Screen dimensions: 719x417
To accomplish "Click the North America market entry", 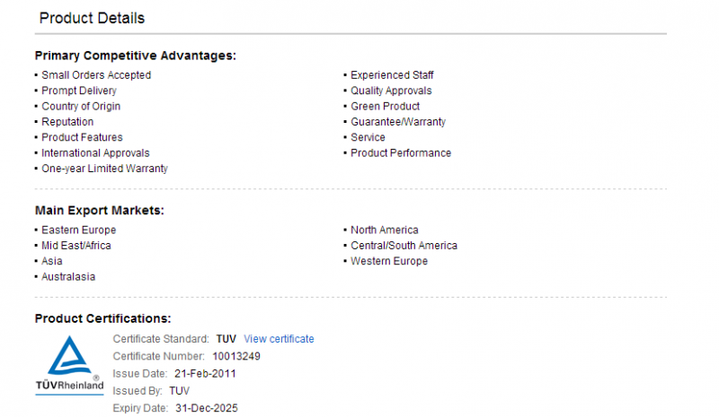I will pos(384,230).
